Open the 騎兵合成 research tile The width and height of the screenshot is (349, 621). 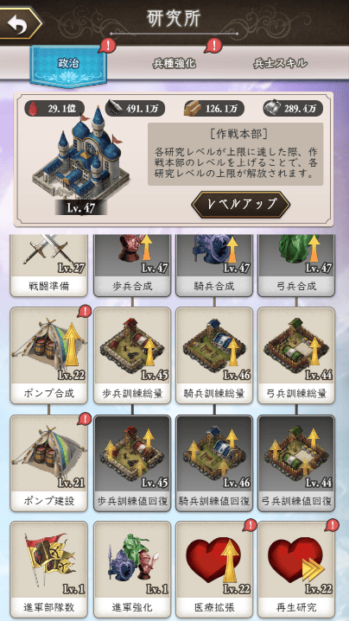click(214, 265)
